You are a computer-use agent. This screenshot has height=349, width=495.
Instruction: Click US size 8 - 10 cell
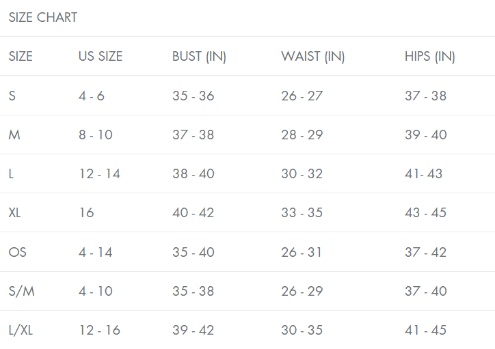(x=96, y=135)
